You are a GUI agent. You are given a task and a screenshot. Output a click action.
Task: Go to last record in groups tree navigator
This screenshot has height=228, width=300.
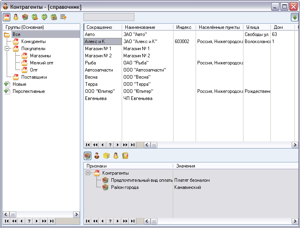(x=51, y=221)
